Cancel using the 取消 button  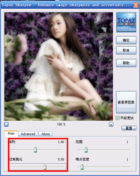126,50
